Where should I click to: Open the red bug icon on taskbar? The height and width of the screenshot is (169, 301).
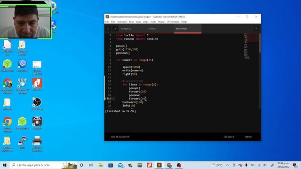click(179, 165)
